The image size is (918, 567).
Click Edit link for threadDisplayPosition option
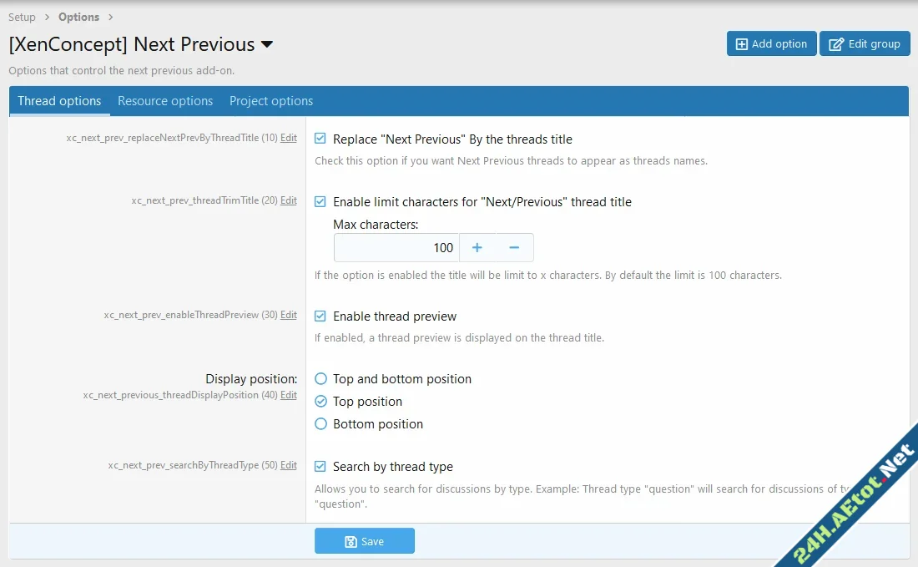click(x=289, y=395)
